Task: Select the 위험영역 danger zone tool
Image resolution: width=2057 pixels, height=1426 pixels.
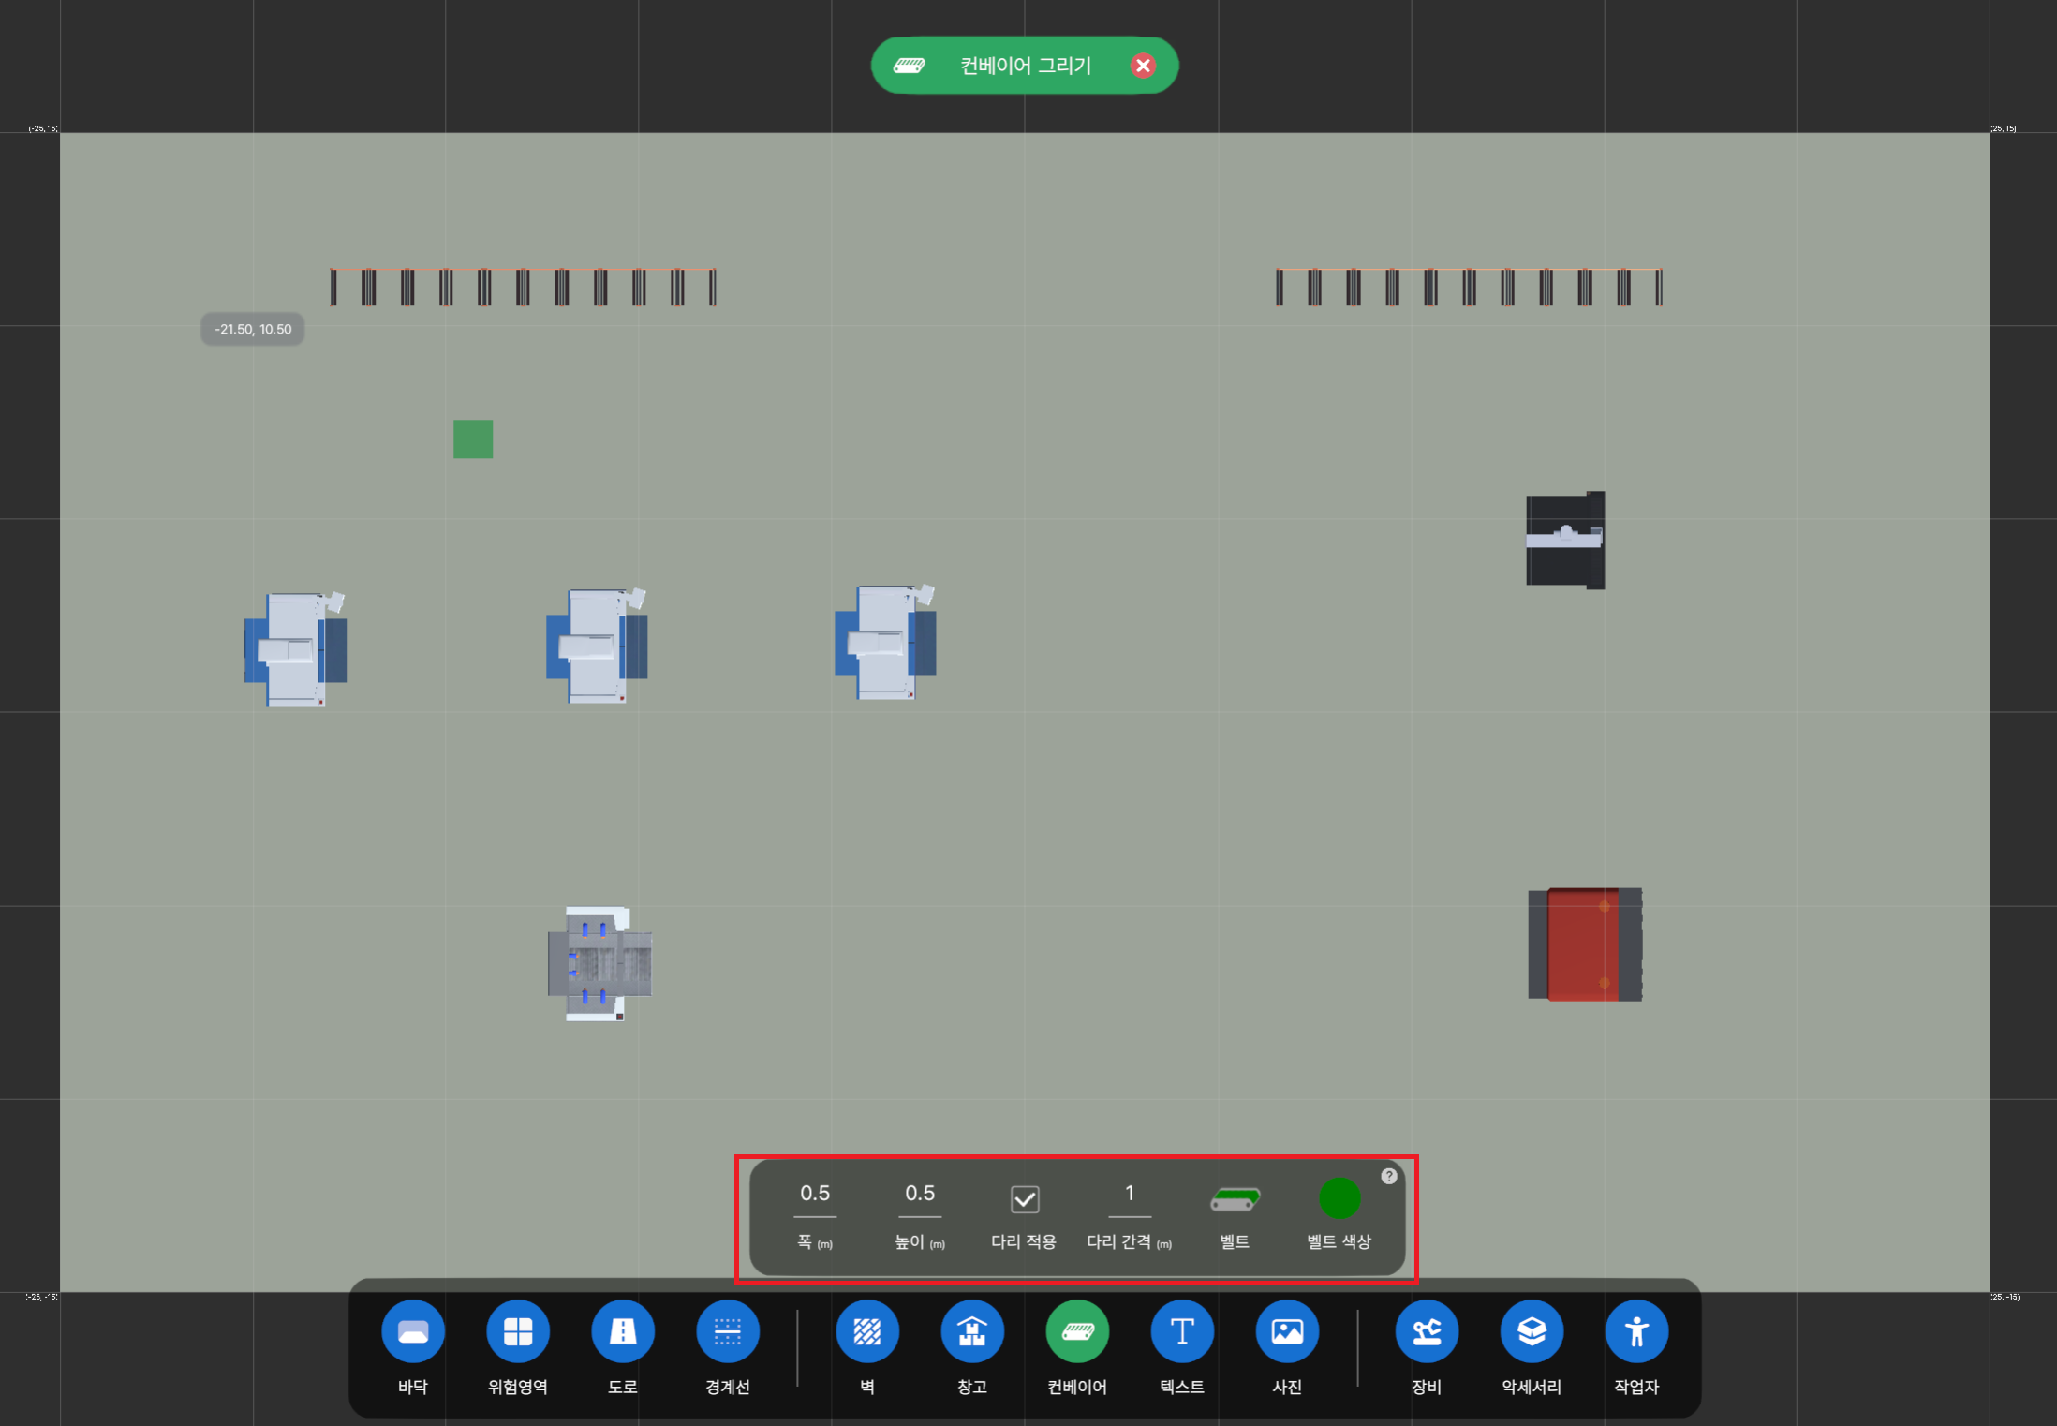Action: (518, 1331)
